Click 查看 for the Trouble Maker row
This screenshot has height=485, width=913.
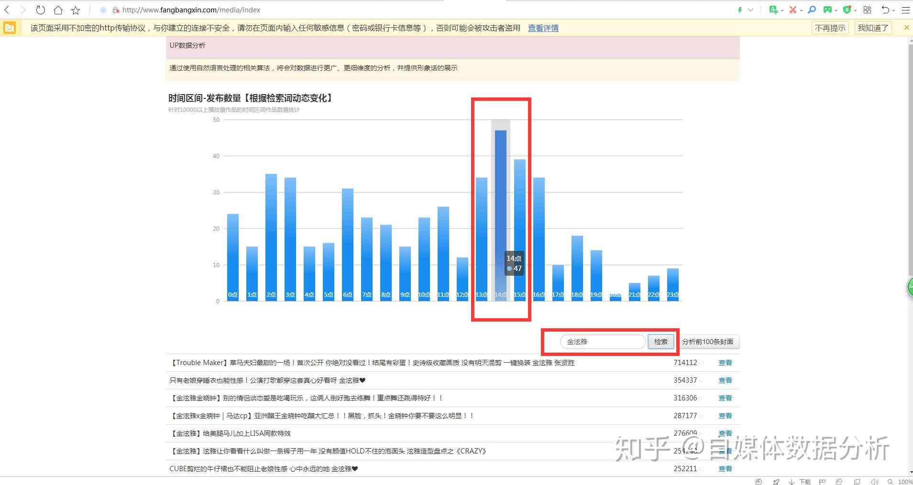[x=725, y=363]
